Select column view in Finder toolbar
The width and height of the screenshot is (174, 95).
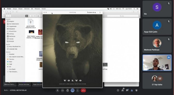pyautogui.click(x=32, y=16)
